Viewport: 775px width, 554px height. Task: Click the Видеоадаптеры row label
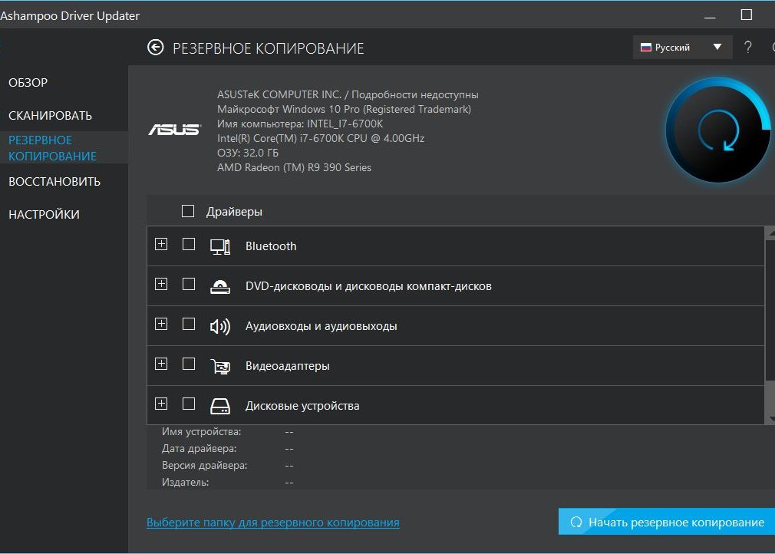pos(287,366)
